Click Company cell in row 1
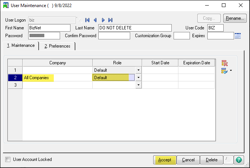250x168 pixels. (x=57, y=70)
